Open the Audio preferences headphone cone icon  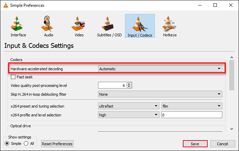point(47,24)
